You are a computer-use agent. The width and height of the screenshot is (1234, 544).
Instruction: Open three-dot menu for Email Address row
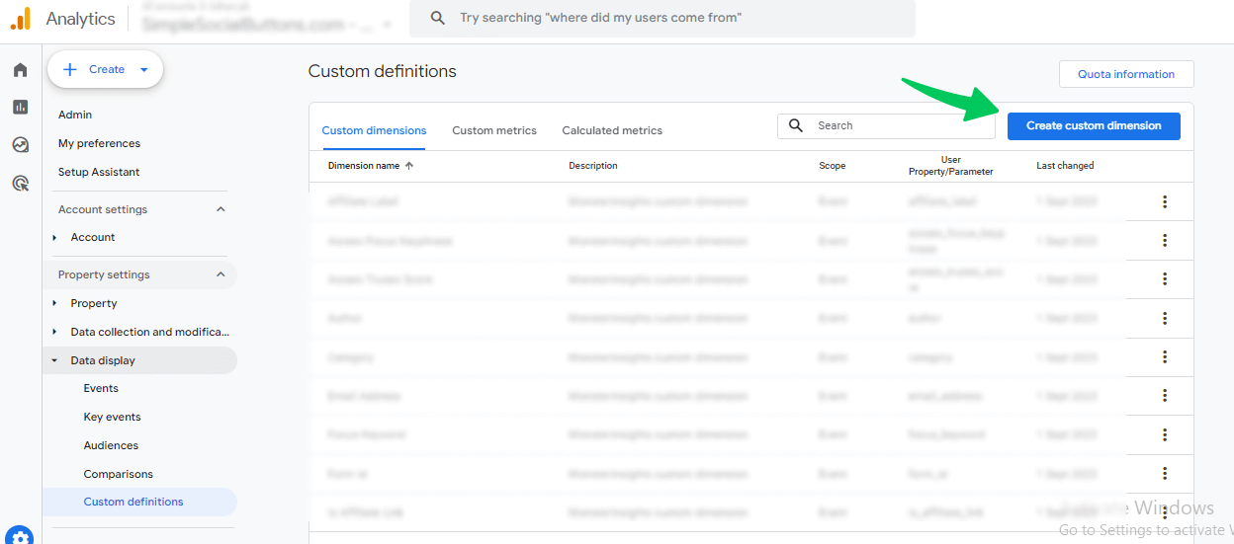point(1165,396)
